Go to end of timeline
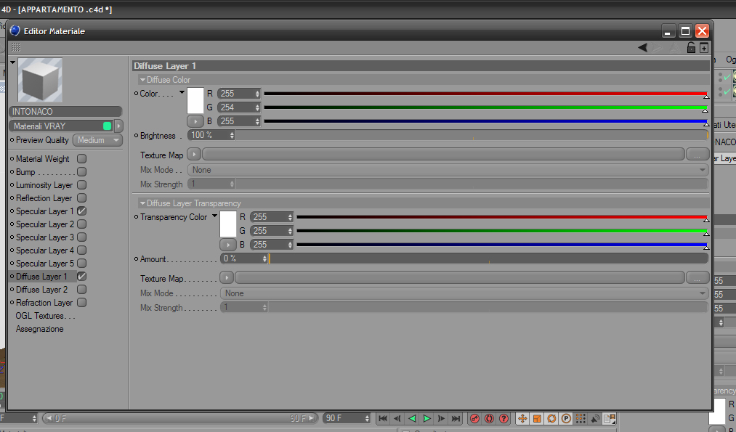The height and width of the screenshot is (432, 736). click(456, 418)
